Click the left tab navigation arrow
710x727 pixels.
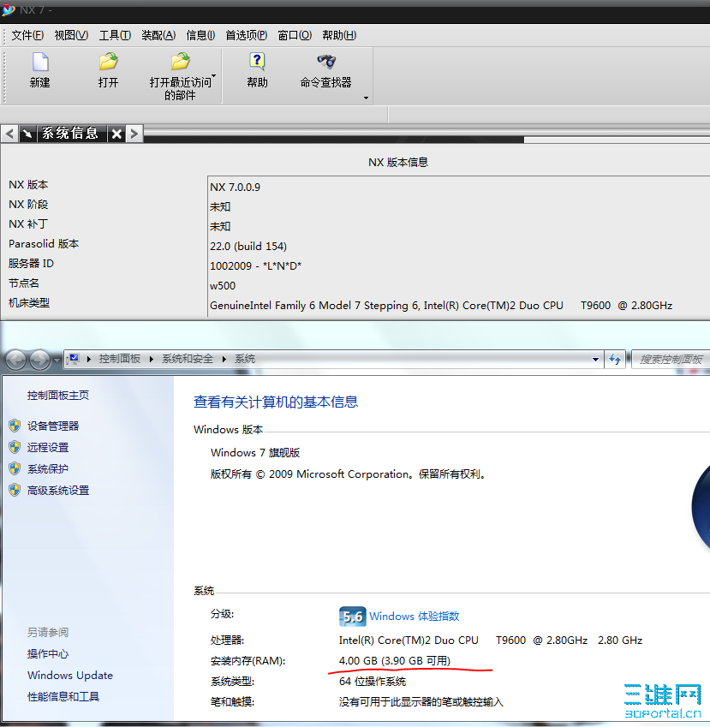(x=9, y=134)
